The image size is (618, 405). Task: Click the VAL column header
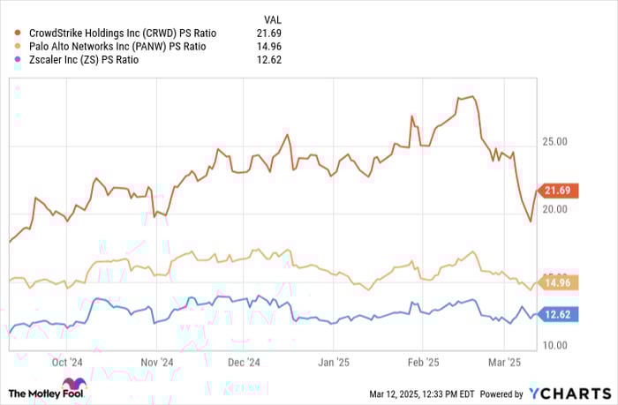pos(272,19)
